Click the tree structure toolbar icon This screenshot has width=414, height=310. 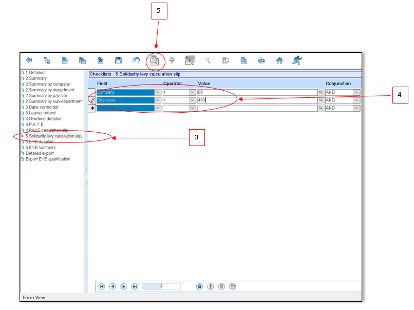click(47, 60)
